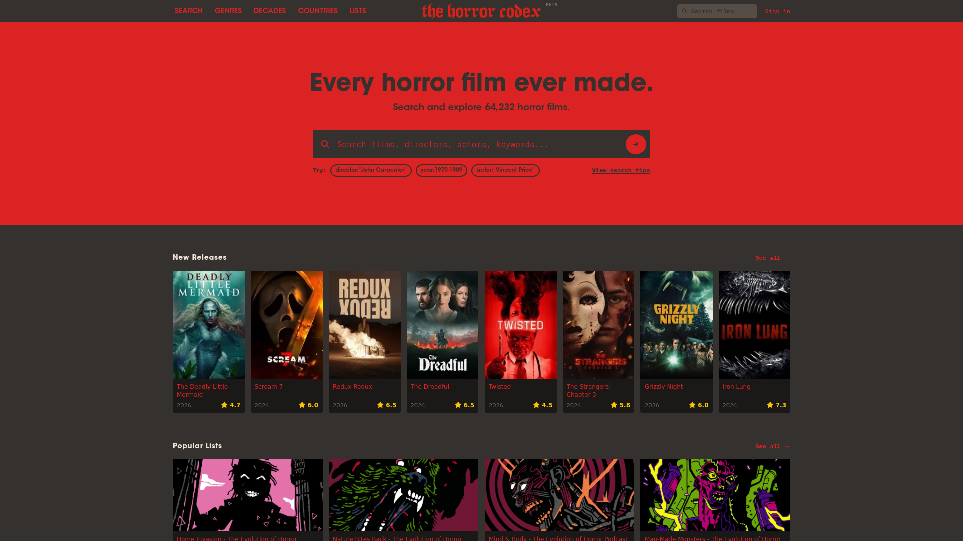Open the Redux Redux poster
The image size is (963, 541).
pyautogui.click(x=365, y=325)
